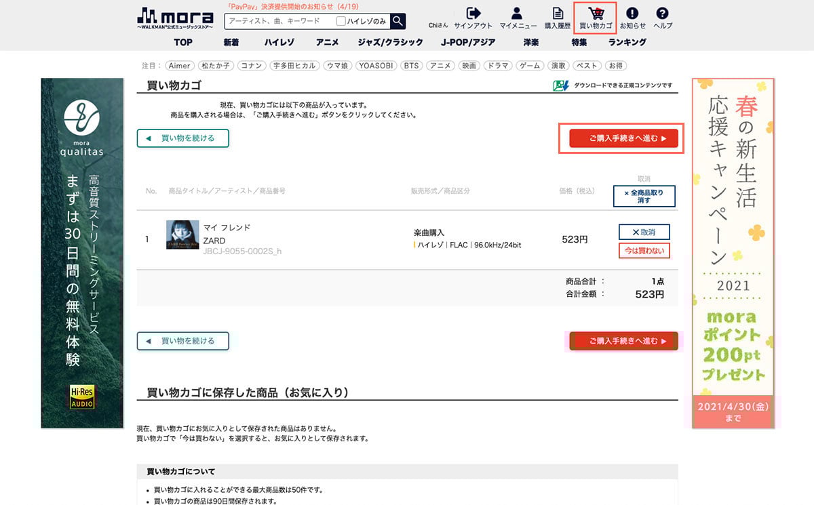
Task: Click upper ご購入手続きへ進む button
Action: [623, 138]
